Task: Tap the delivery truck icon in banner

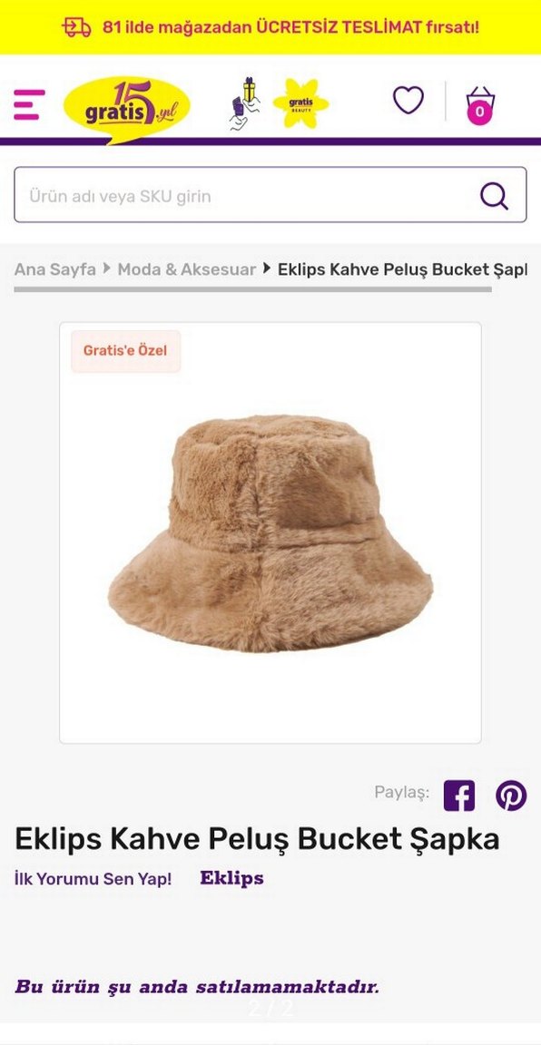Action: (x=77, y=27)
